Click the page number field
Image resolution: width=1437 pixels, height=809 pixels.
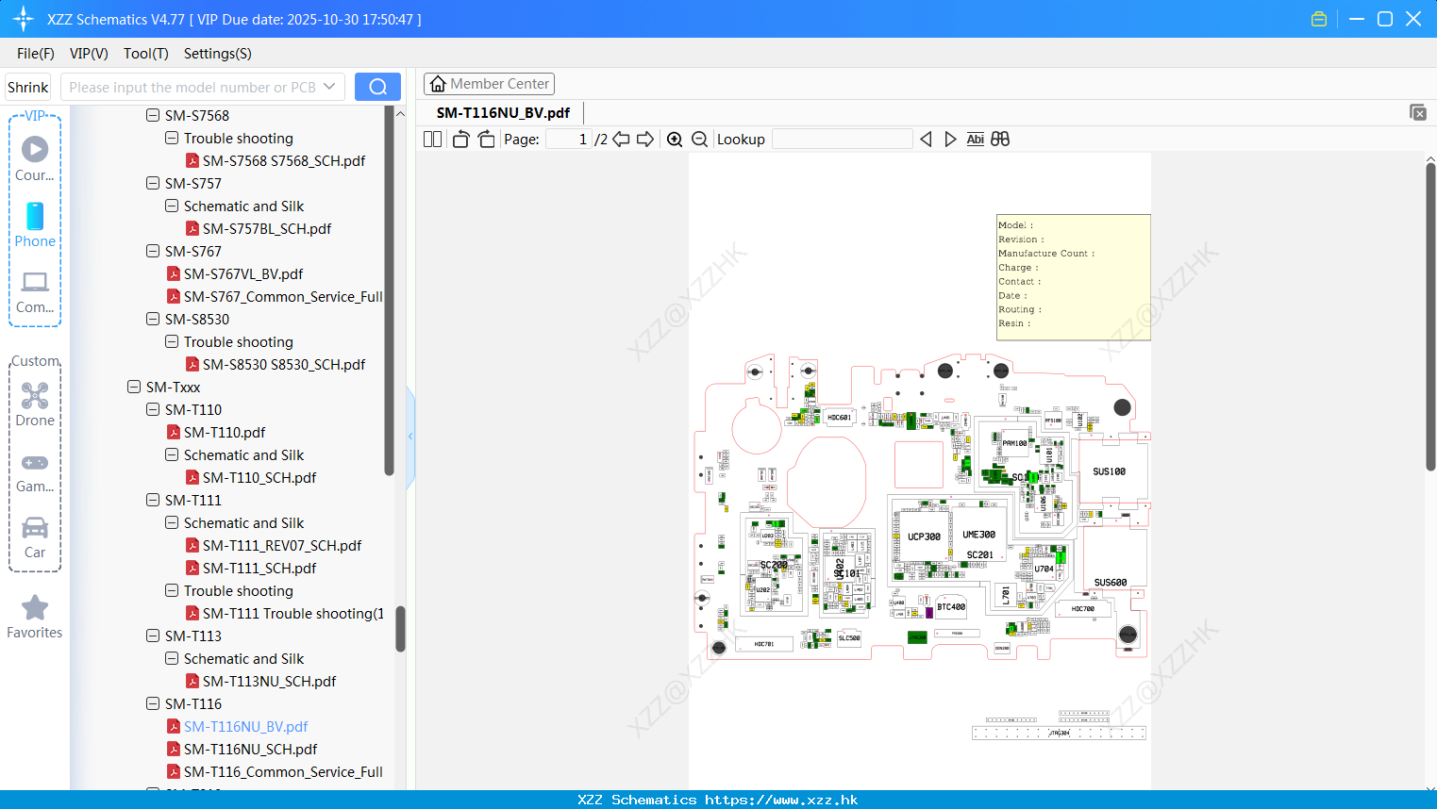[x=569, y=139]
